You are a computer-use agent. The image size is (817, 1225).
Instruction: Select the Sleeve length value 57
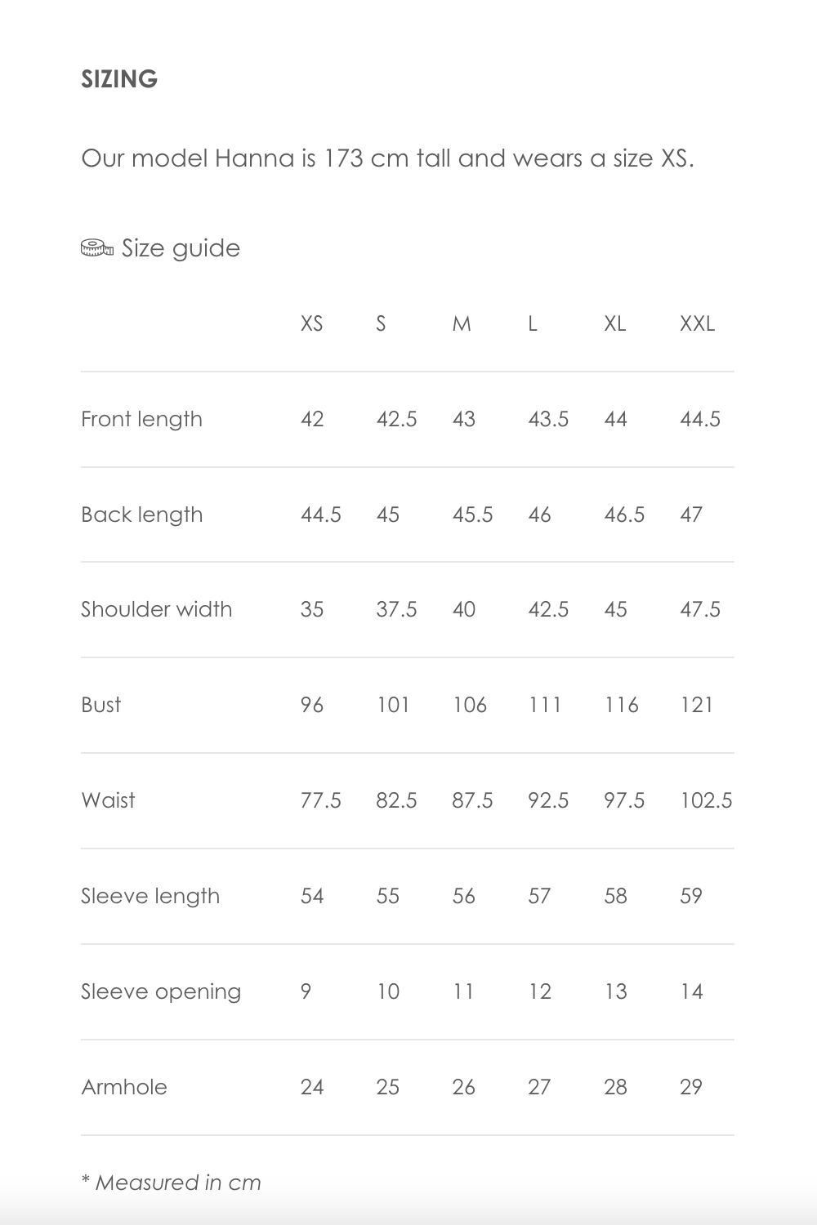(539, 896)
